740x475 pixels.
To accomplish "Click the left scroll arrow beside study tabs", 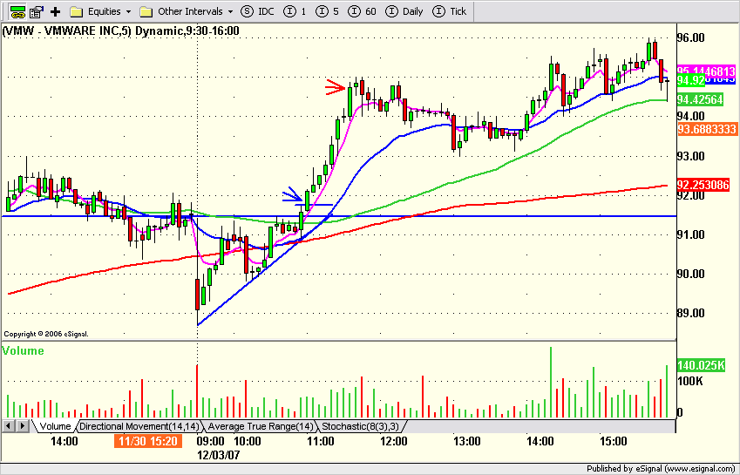I will 9,426.
